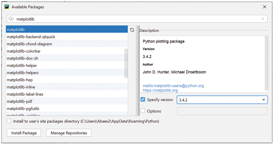Select matplotlib-backend-qtquick from the list

pyautogui.click(x=31, y=37)
